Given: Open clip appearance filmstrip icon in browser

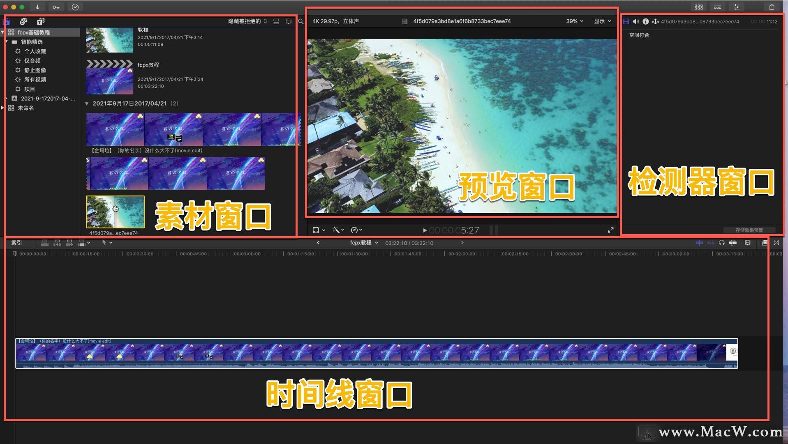Looking at the screenshot, I should pos(289,21).
